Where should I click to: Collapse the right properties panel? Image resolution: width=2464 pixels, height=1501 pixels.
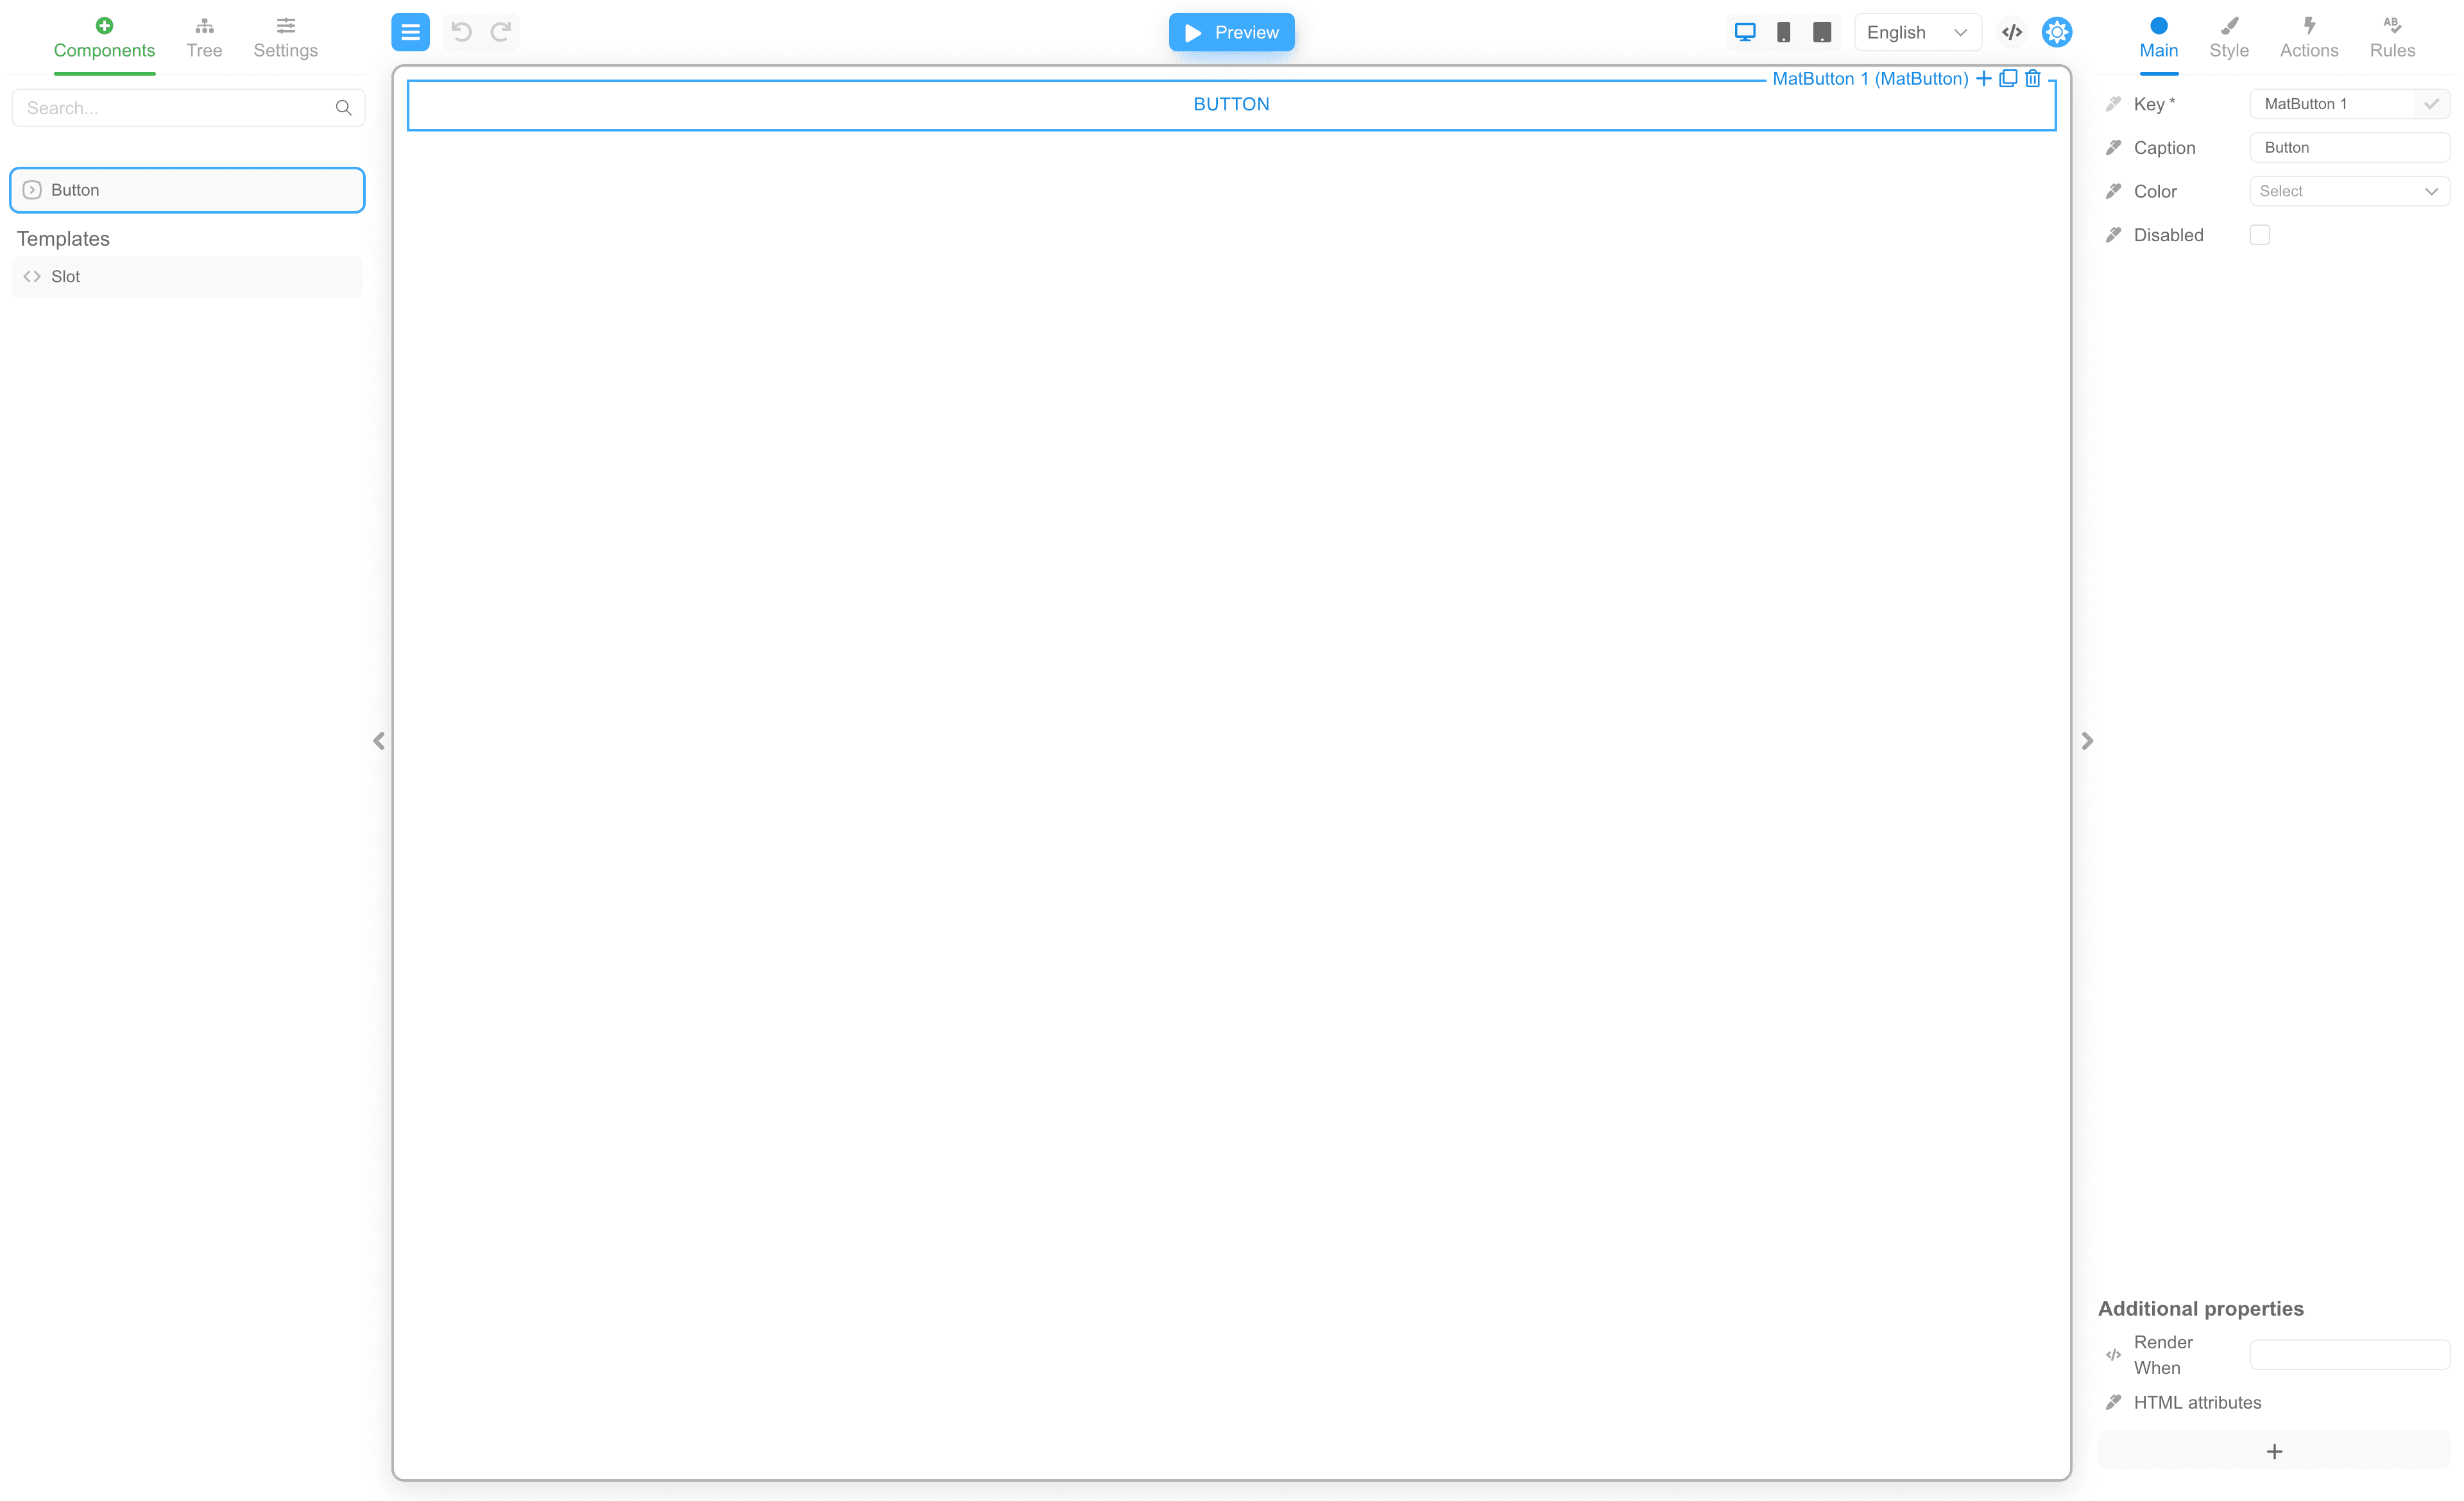2087,740
